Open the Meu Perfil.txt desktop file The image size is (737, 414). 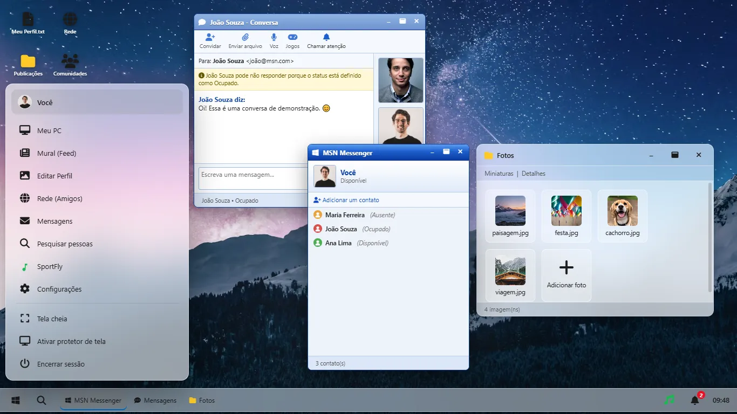click(x=28, y=24)
